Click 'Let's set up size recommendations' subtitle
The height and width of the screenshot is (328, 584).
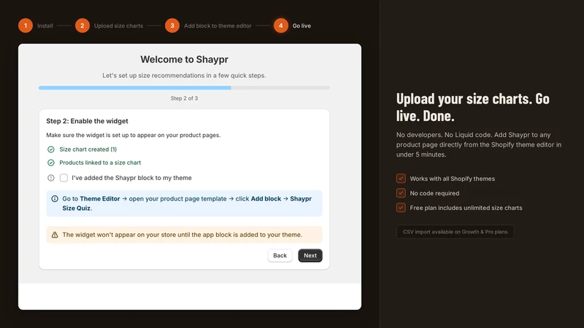pos(185,76)
